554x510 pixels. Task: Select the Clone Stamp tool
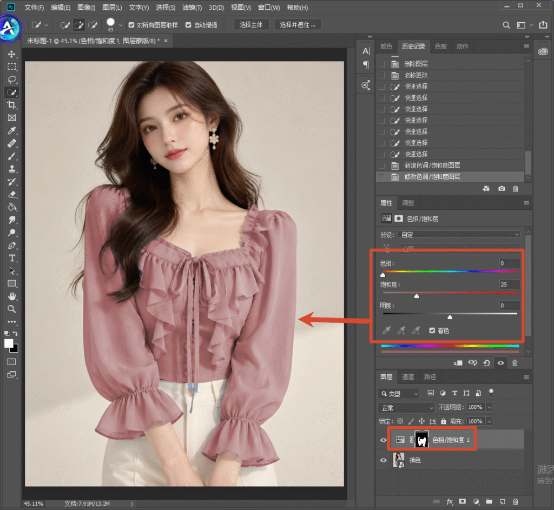point(12,169)
